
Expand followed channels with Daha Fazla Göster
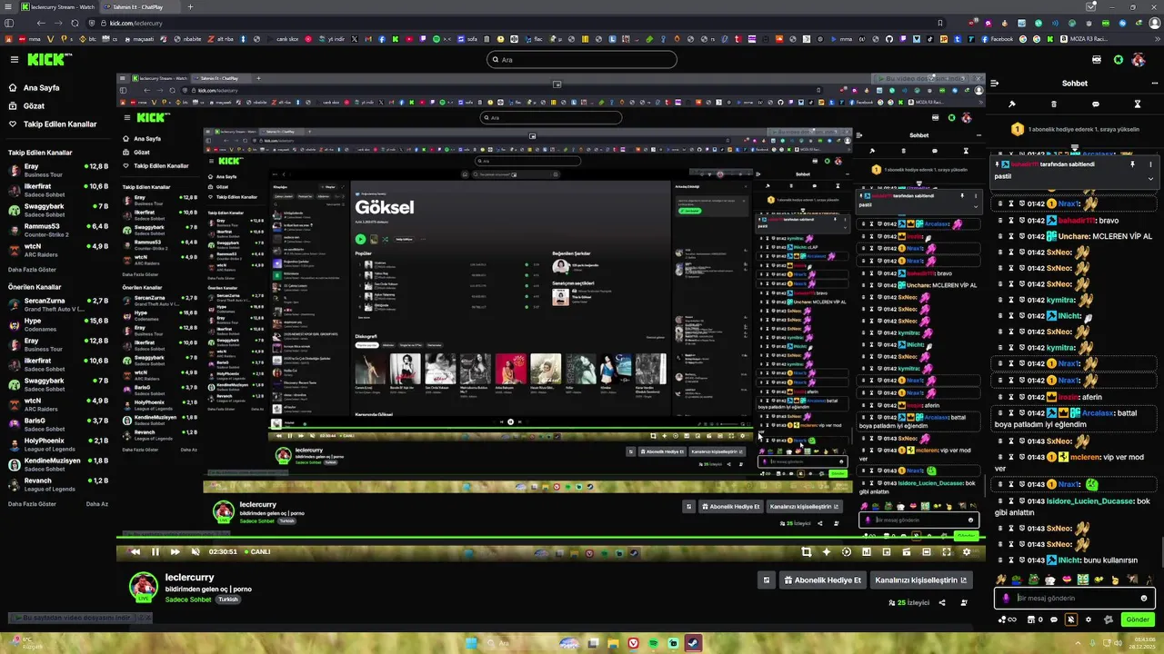32,270
